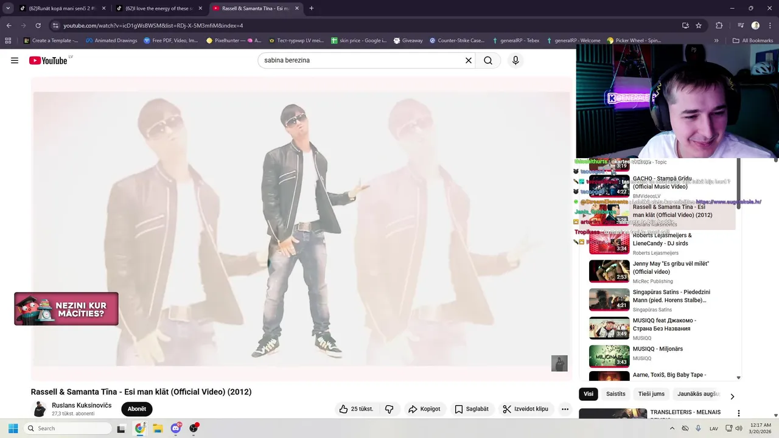
Task: Run search with magnifying glass button
Action: point(488,60)
